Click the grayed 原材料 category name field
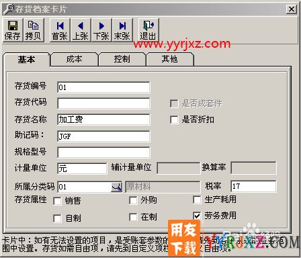This screenshot has height=258, width=301. tap(163, 187)
